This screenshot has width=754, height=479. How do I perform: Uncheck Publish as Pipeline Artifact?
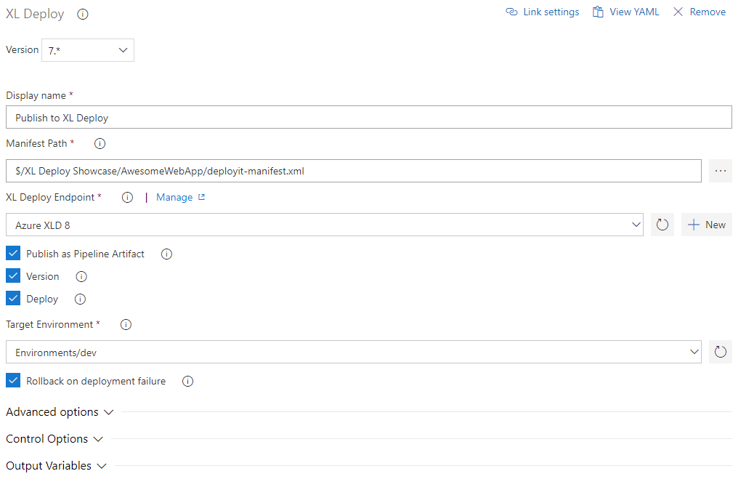tap(12, 253)
